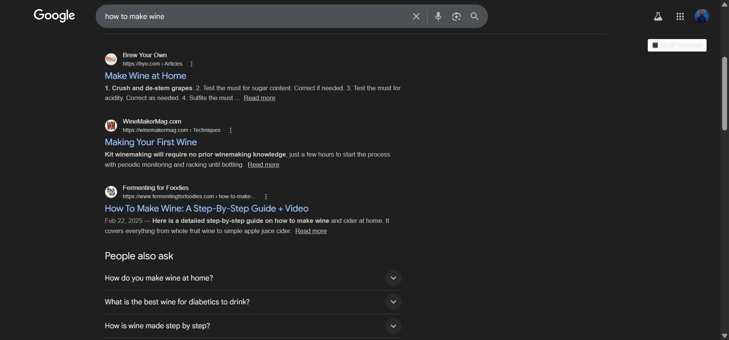The height and width of the screenshot is (340, 729).
Task: Toggle the SERP features checkbox
Action: coord(655,45)
